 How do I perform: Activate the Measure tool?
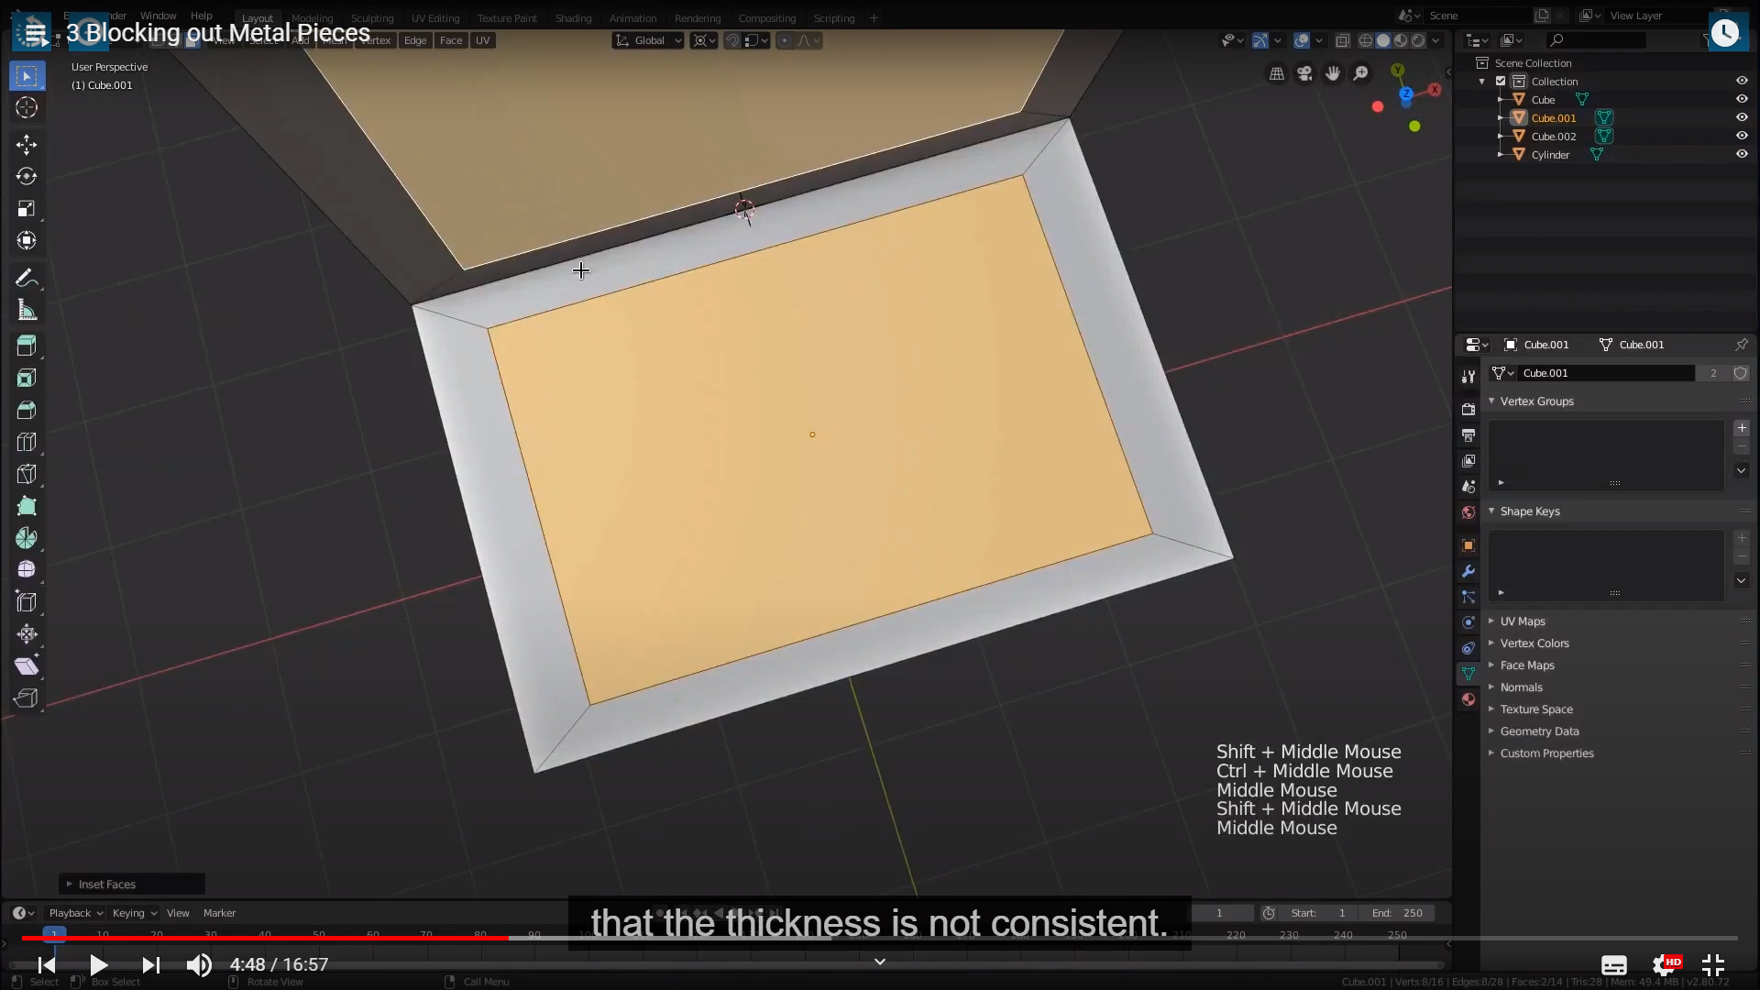pos(27,310)
